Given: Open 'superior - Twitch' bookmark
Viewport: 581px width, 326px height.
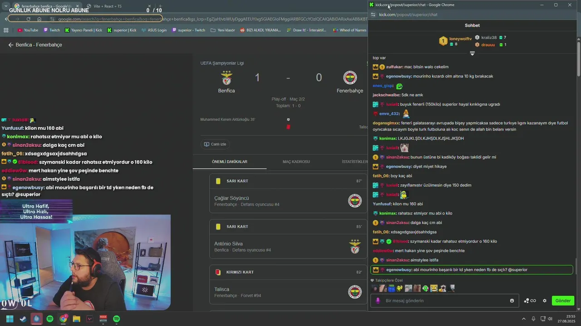Looking at the screenshot, I should (188, 30).
